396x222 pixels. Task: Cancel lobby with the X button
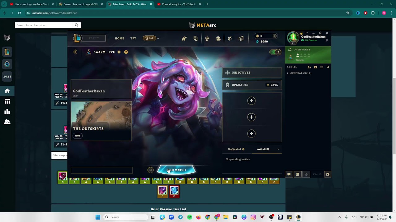pyautogui.click(x=150, y=170)
